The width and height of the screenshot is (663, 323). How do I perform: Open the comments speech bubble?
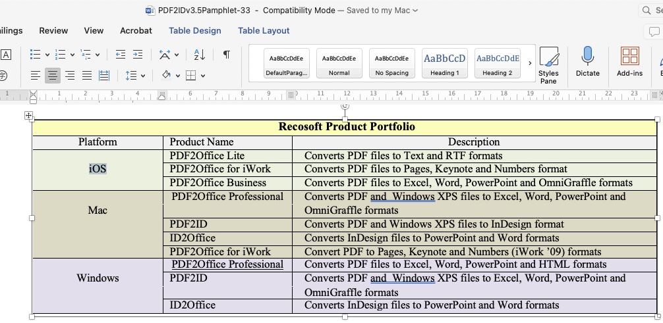click(x=654, y=31)
